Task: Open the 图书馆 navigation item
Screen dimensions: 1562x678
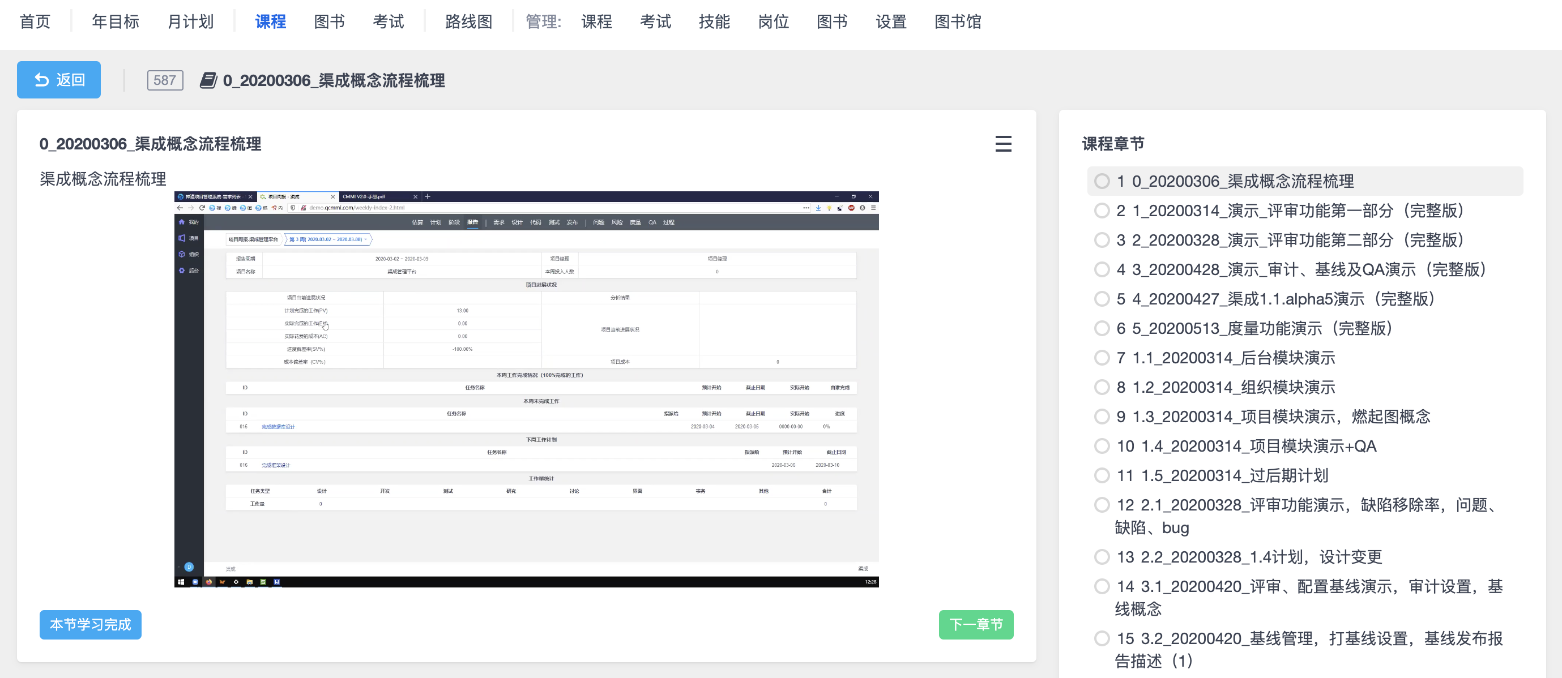Action: [958, 22]
